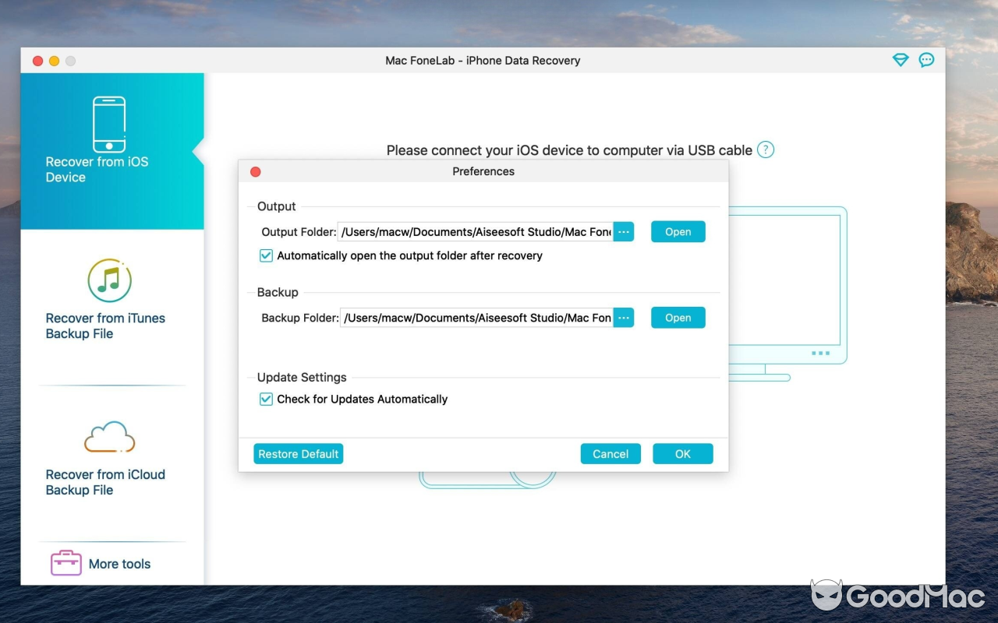The width and height of the screenshot is (998, 623).
Task: Click Open next to Output Folder
Action: pyautogui.click(x=678, y=231)
